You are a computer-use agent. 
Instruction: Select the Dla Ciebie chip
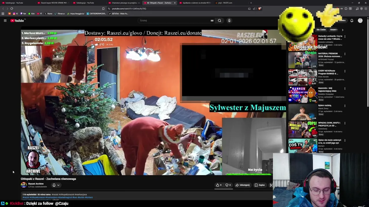321,30
